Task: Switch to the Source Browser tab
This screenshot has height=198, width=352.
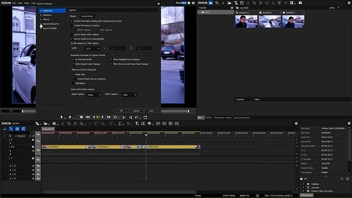Action: point(242,118)
